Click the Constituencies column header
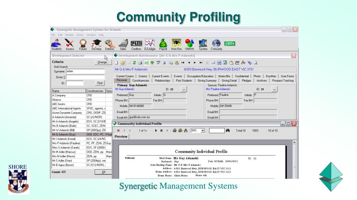 pyautogui.click(x=96, y=91)
